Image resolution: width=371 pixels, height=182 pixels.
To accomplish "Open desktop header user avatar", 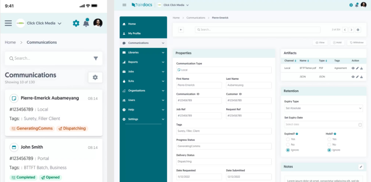I will [364, 5].
